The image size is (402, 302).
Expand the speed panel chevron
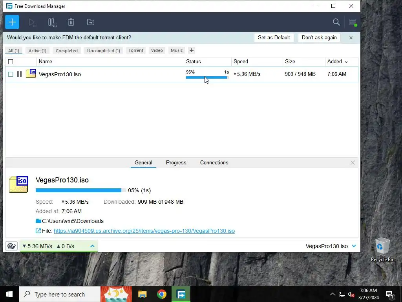pos(93,246)
